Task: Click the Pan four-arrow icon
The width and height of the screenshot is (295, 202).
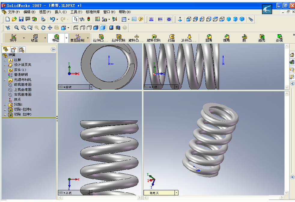Action: 50,28
